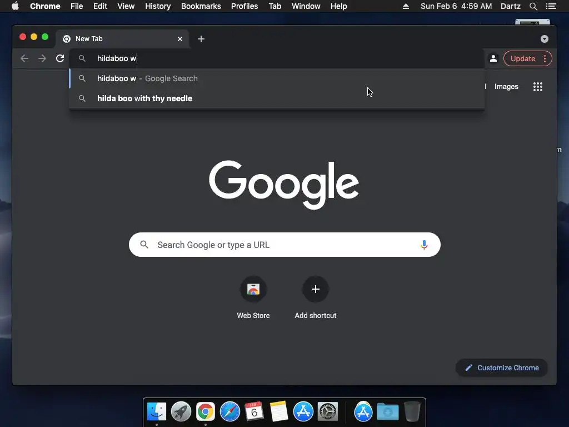Open the Trash in the Dock

(412, 411)
